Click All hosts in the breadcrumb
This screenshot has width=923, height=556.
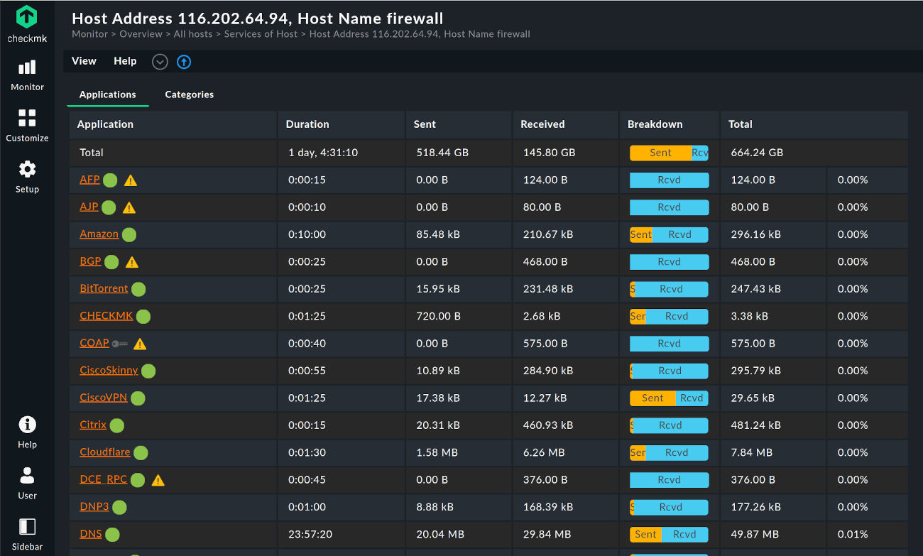pyautogui.click(x=195, y=34)
